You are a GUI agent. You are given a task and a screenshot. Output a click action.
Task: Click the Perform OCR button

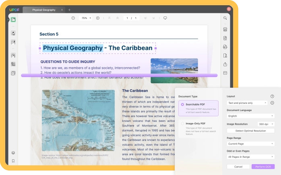coord(263,167)
